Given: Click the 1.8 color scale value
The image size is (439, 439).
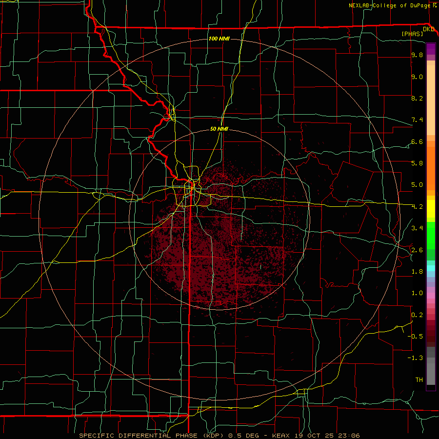Looking at the screenshot, I should pyautogui.click(x=417, y=272).
